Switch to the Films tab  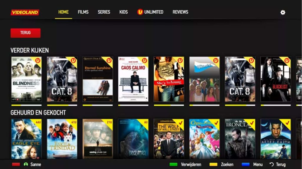[83, 12]
